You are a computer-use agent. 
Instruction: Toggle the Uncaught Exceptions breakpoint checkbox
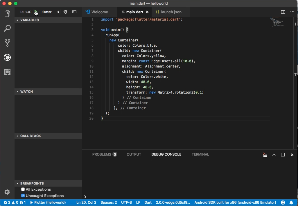click(x=23, y=196)
